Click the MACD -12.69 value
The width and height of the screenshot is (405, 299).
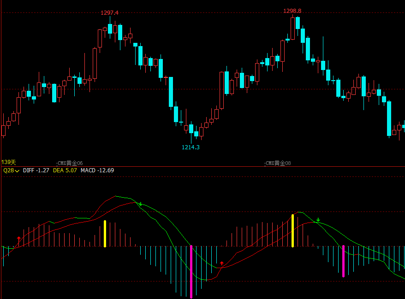coord(97,170)
